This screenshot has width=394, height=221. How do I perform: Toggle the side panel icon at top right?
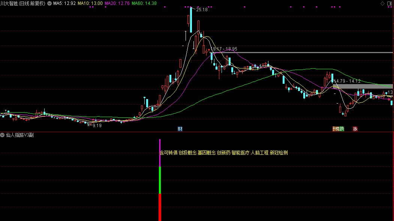tap(390, 3)
